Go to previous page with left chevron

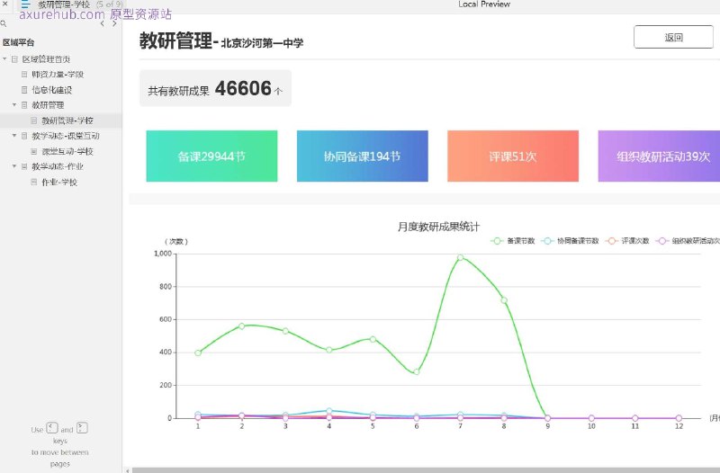click(x=102, y=23)
